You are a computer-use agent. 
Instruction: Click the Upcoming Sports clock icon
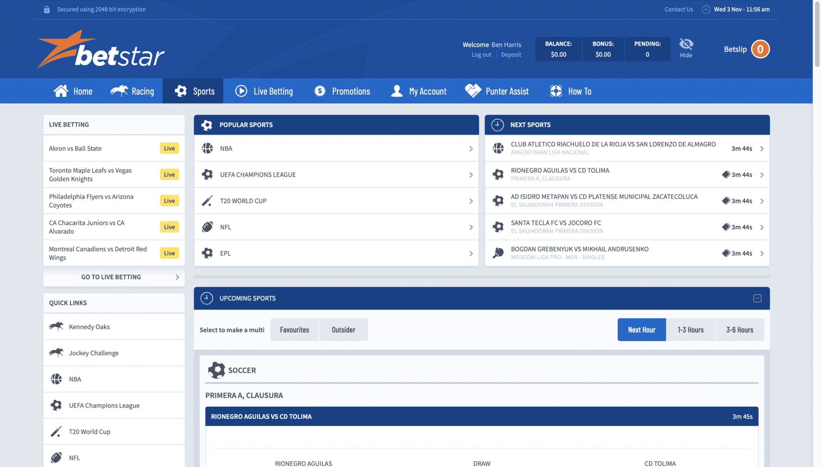click(x=206, y=298)
